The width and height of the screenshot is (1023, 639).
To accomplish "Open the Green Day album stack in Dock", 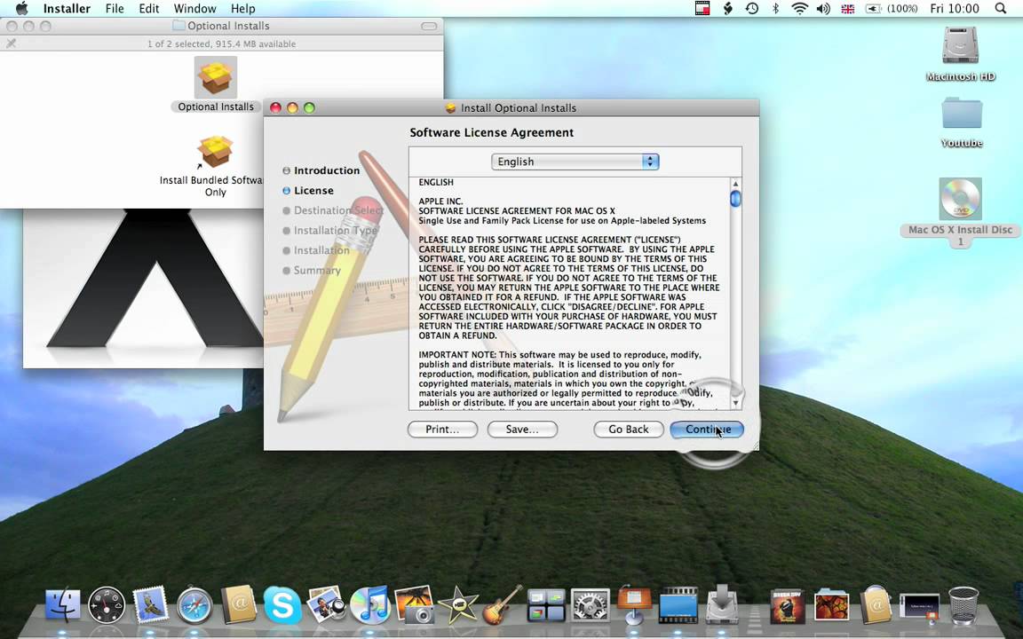I will [788, 606].
